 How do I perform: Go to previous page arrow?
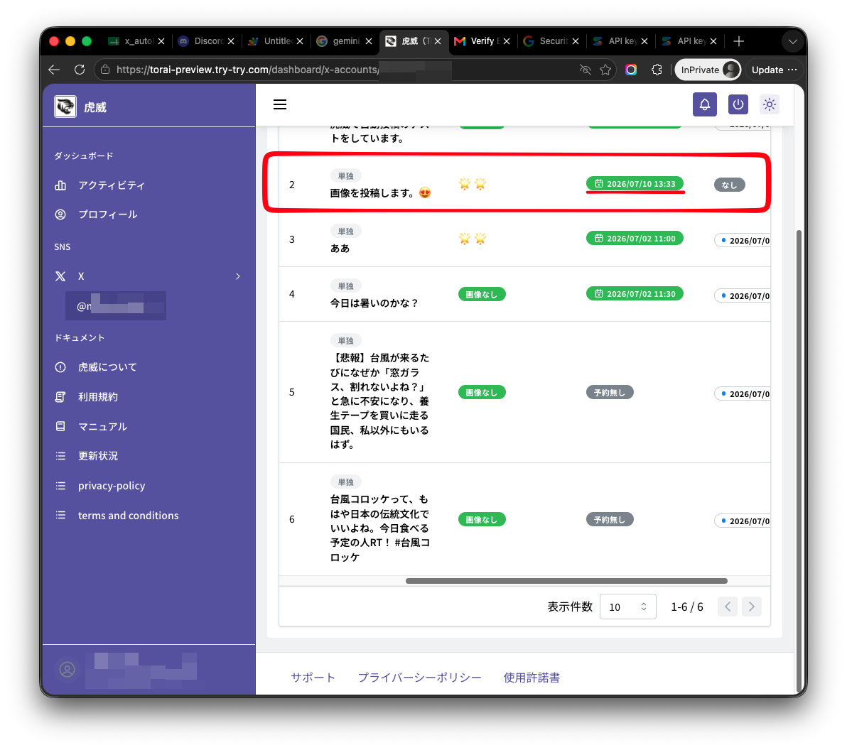[x=728, y=607]
